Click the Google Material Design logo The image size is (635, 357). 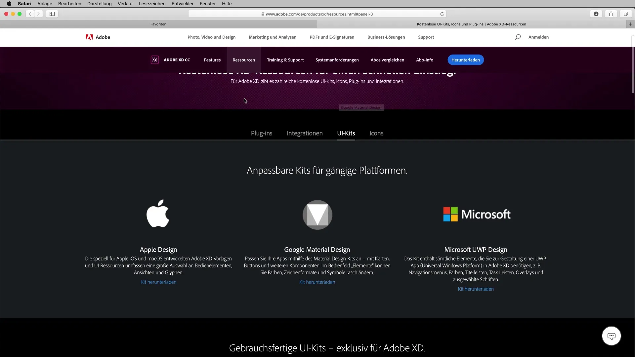coord(317,215)
